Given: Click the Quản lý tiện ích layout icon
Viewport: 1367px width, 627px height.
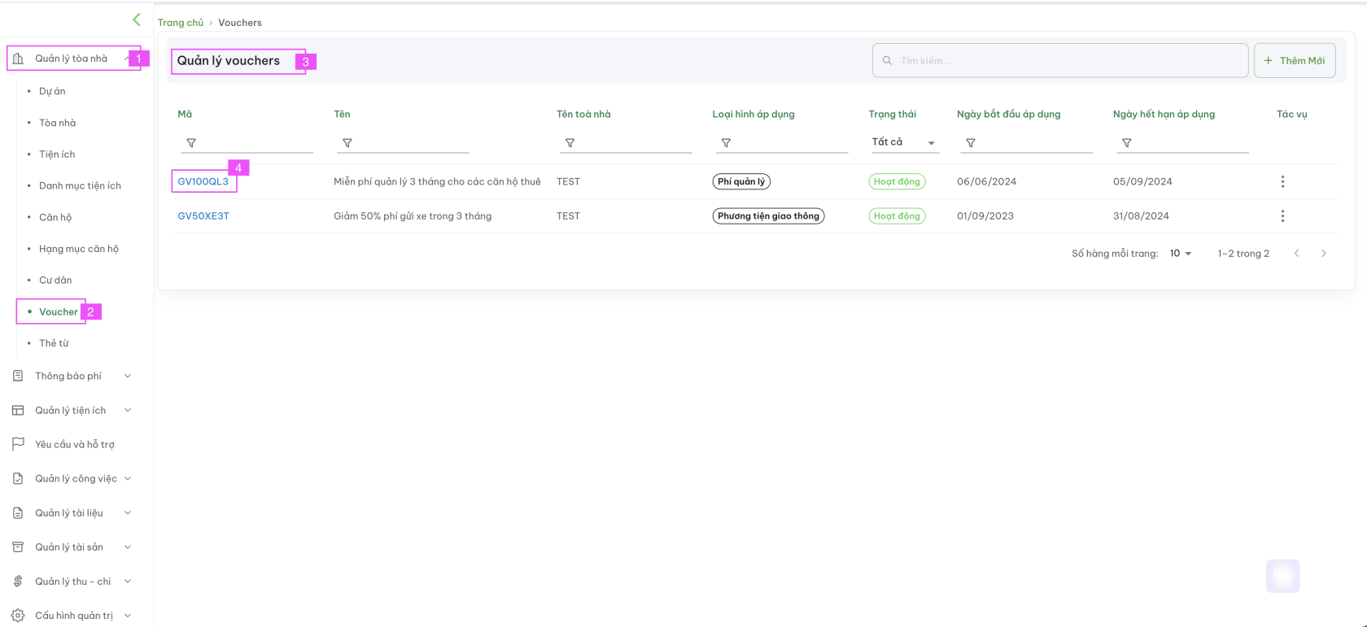Looking at the screenshot, I should 18,410.
